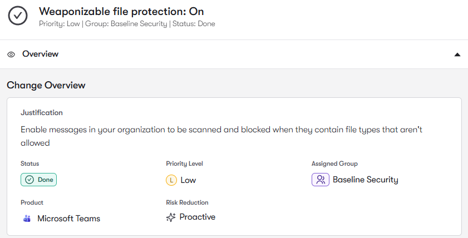Click the Assigned Group label

334,163
